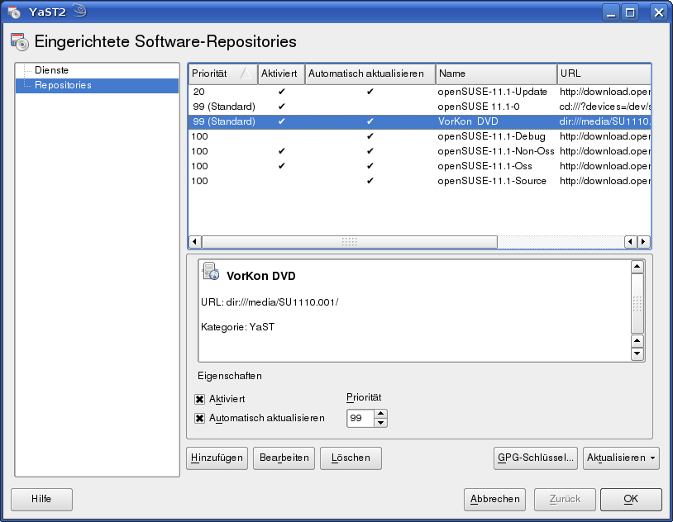The height and width of the screenshot is (522, 673).
Task: Select Dienste in the left tree
Action: point(51,70)
